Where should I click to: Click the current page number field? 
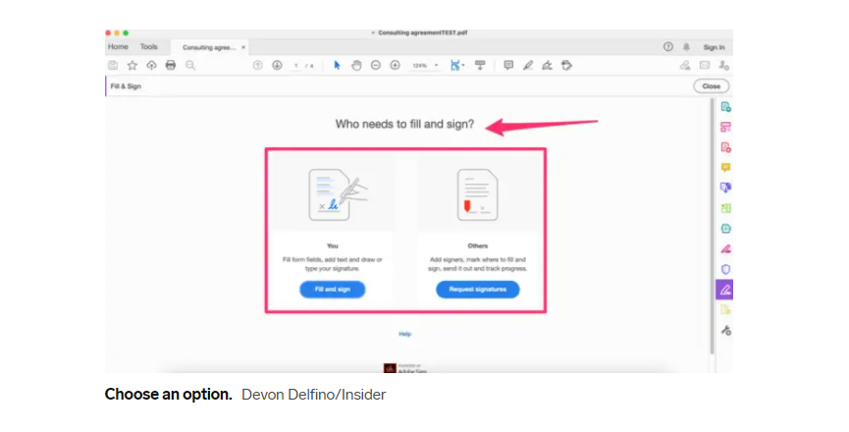click(x=296, y=66)
